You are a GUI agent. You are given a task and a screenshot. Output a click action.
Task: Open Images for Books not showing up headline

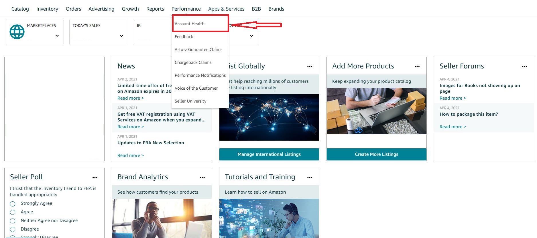480,88
